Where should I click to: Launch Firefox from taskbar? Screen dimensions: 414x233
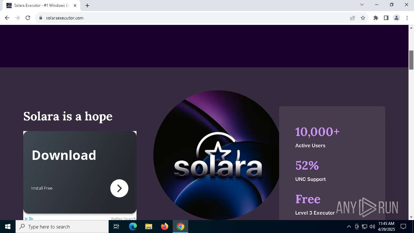[165, 227]
